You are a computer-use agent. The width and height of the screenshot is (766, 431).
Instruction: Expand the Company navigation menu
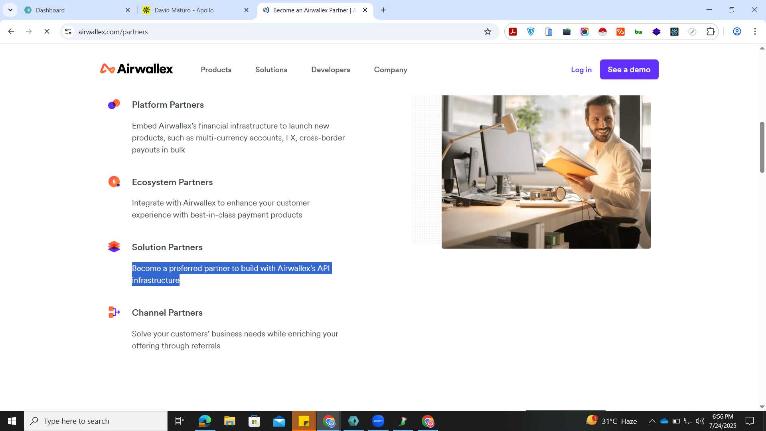click(x=391, y=69)
